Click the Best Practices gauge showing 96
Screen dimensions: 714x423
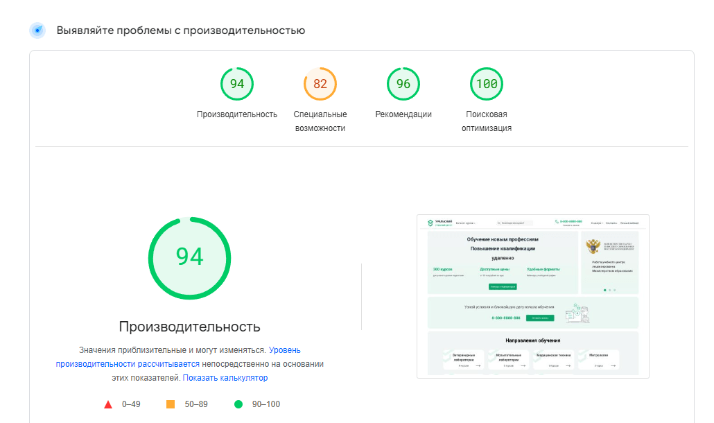[x=403, y=84]
